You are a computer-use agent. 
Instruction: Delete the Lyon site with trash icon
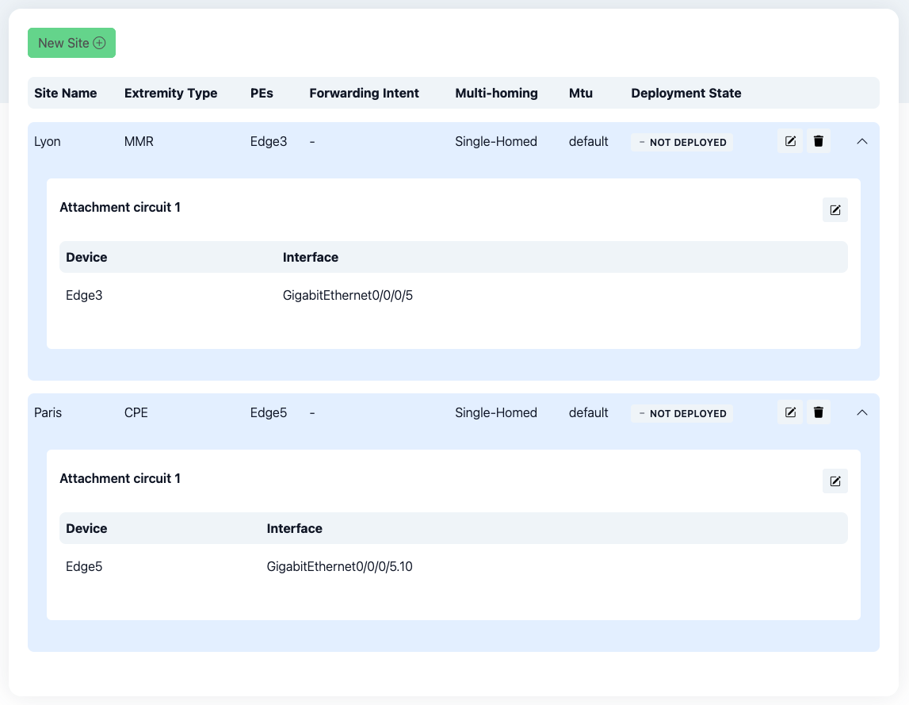[819, 141]
